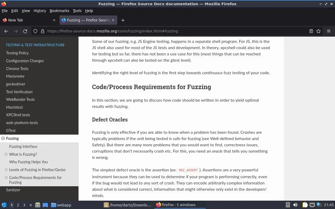335x209 pixels.
Task: Open Why Fuzzing Helps You link
Action: click(29, 162)
